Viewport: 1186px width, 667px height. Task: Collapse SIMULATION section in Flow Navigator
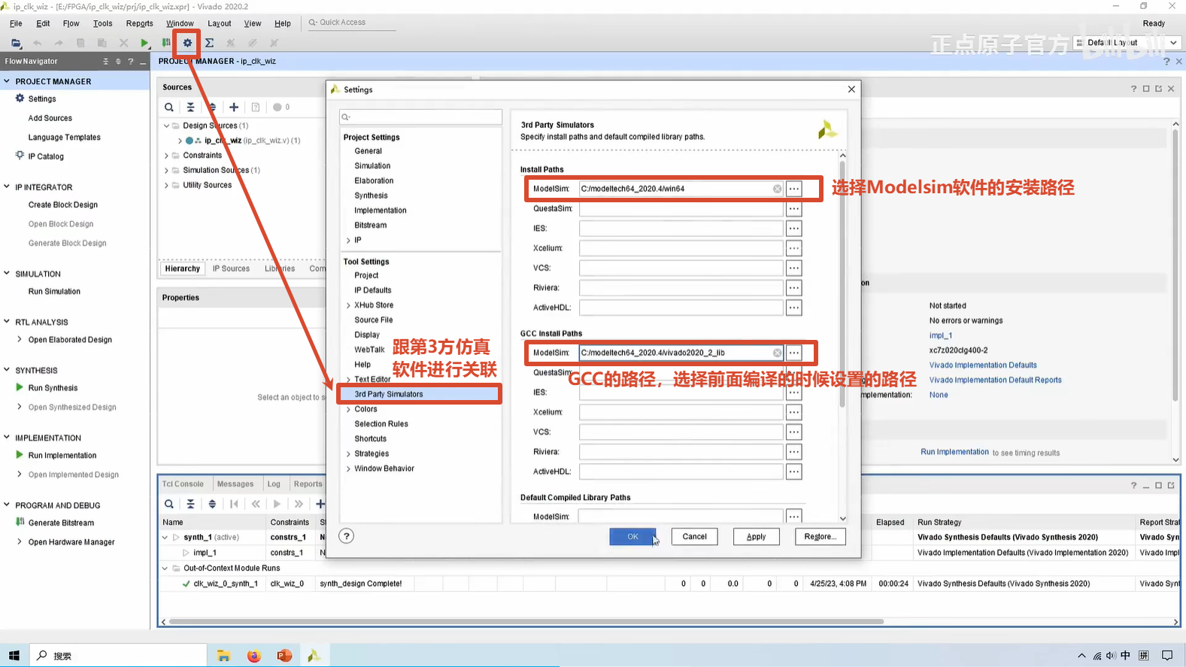click(x=7, y=274)
